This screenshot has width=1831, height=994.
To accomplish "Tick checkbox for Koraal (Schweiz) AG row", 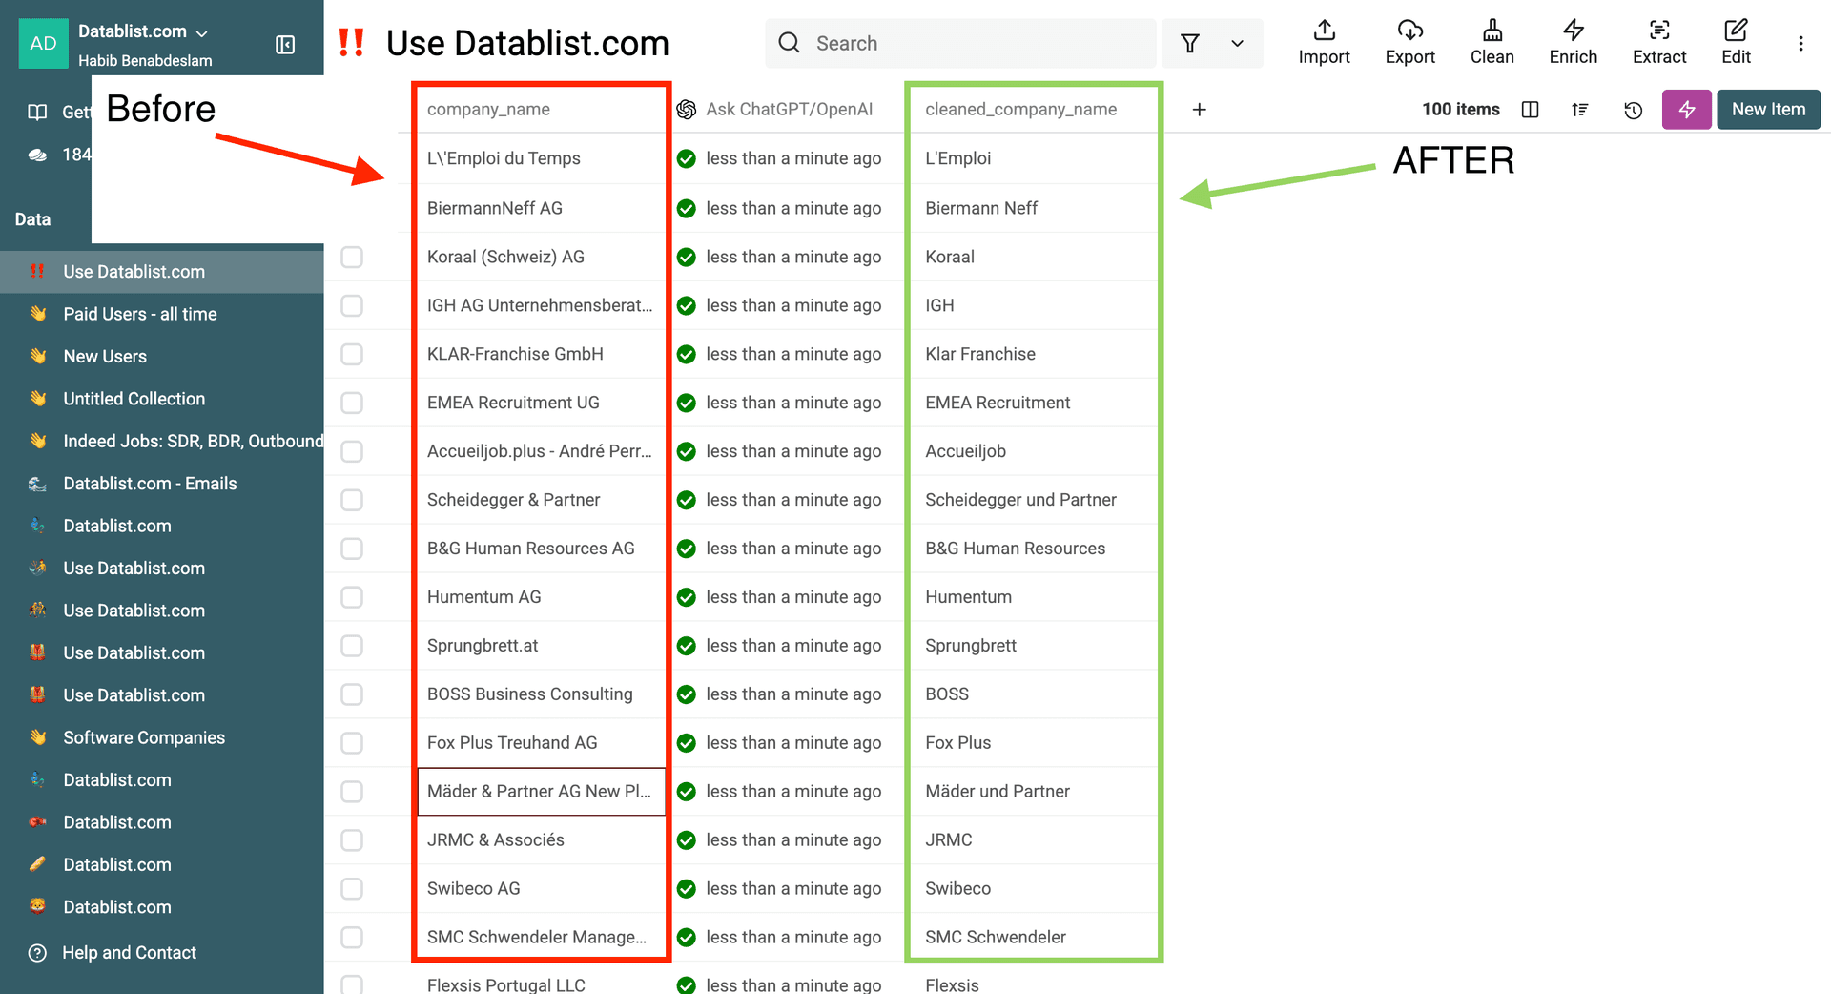I will click(352, 257).
